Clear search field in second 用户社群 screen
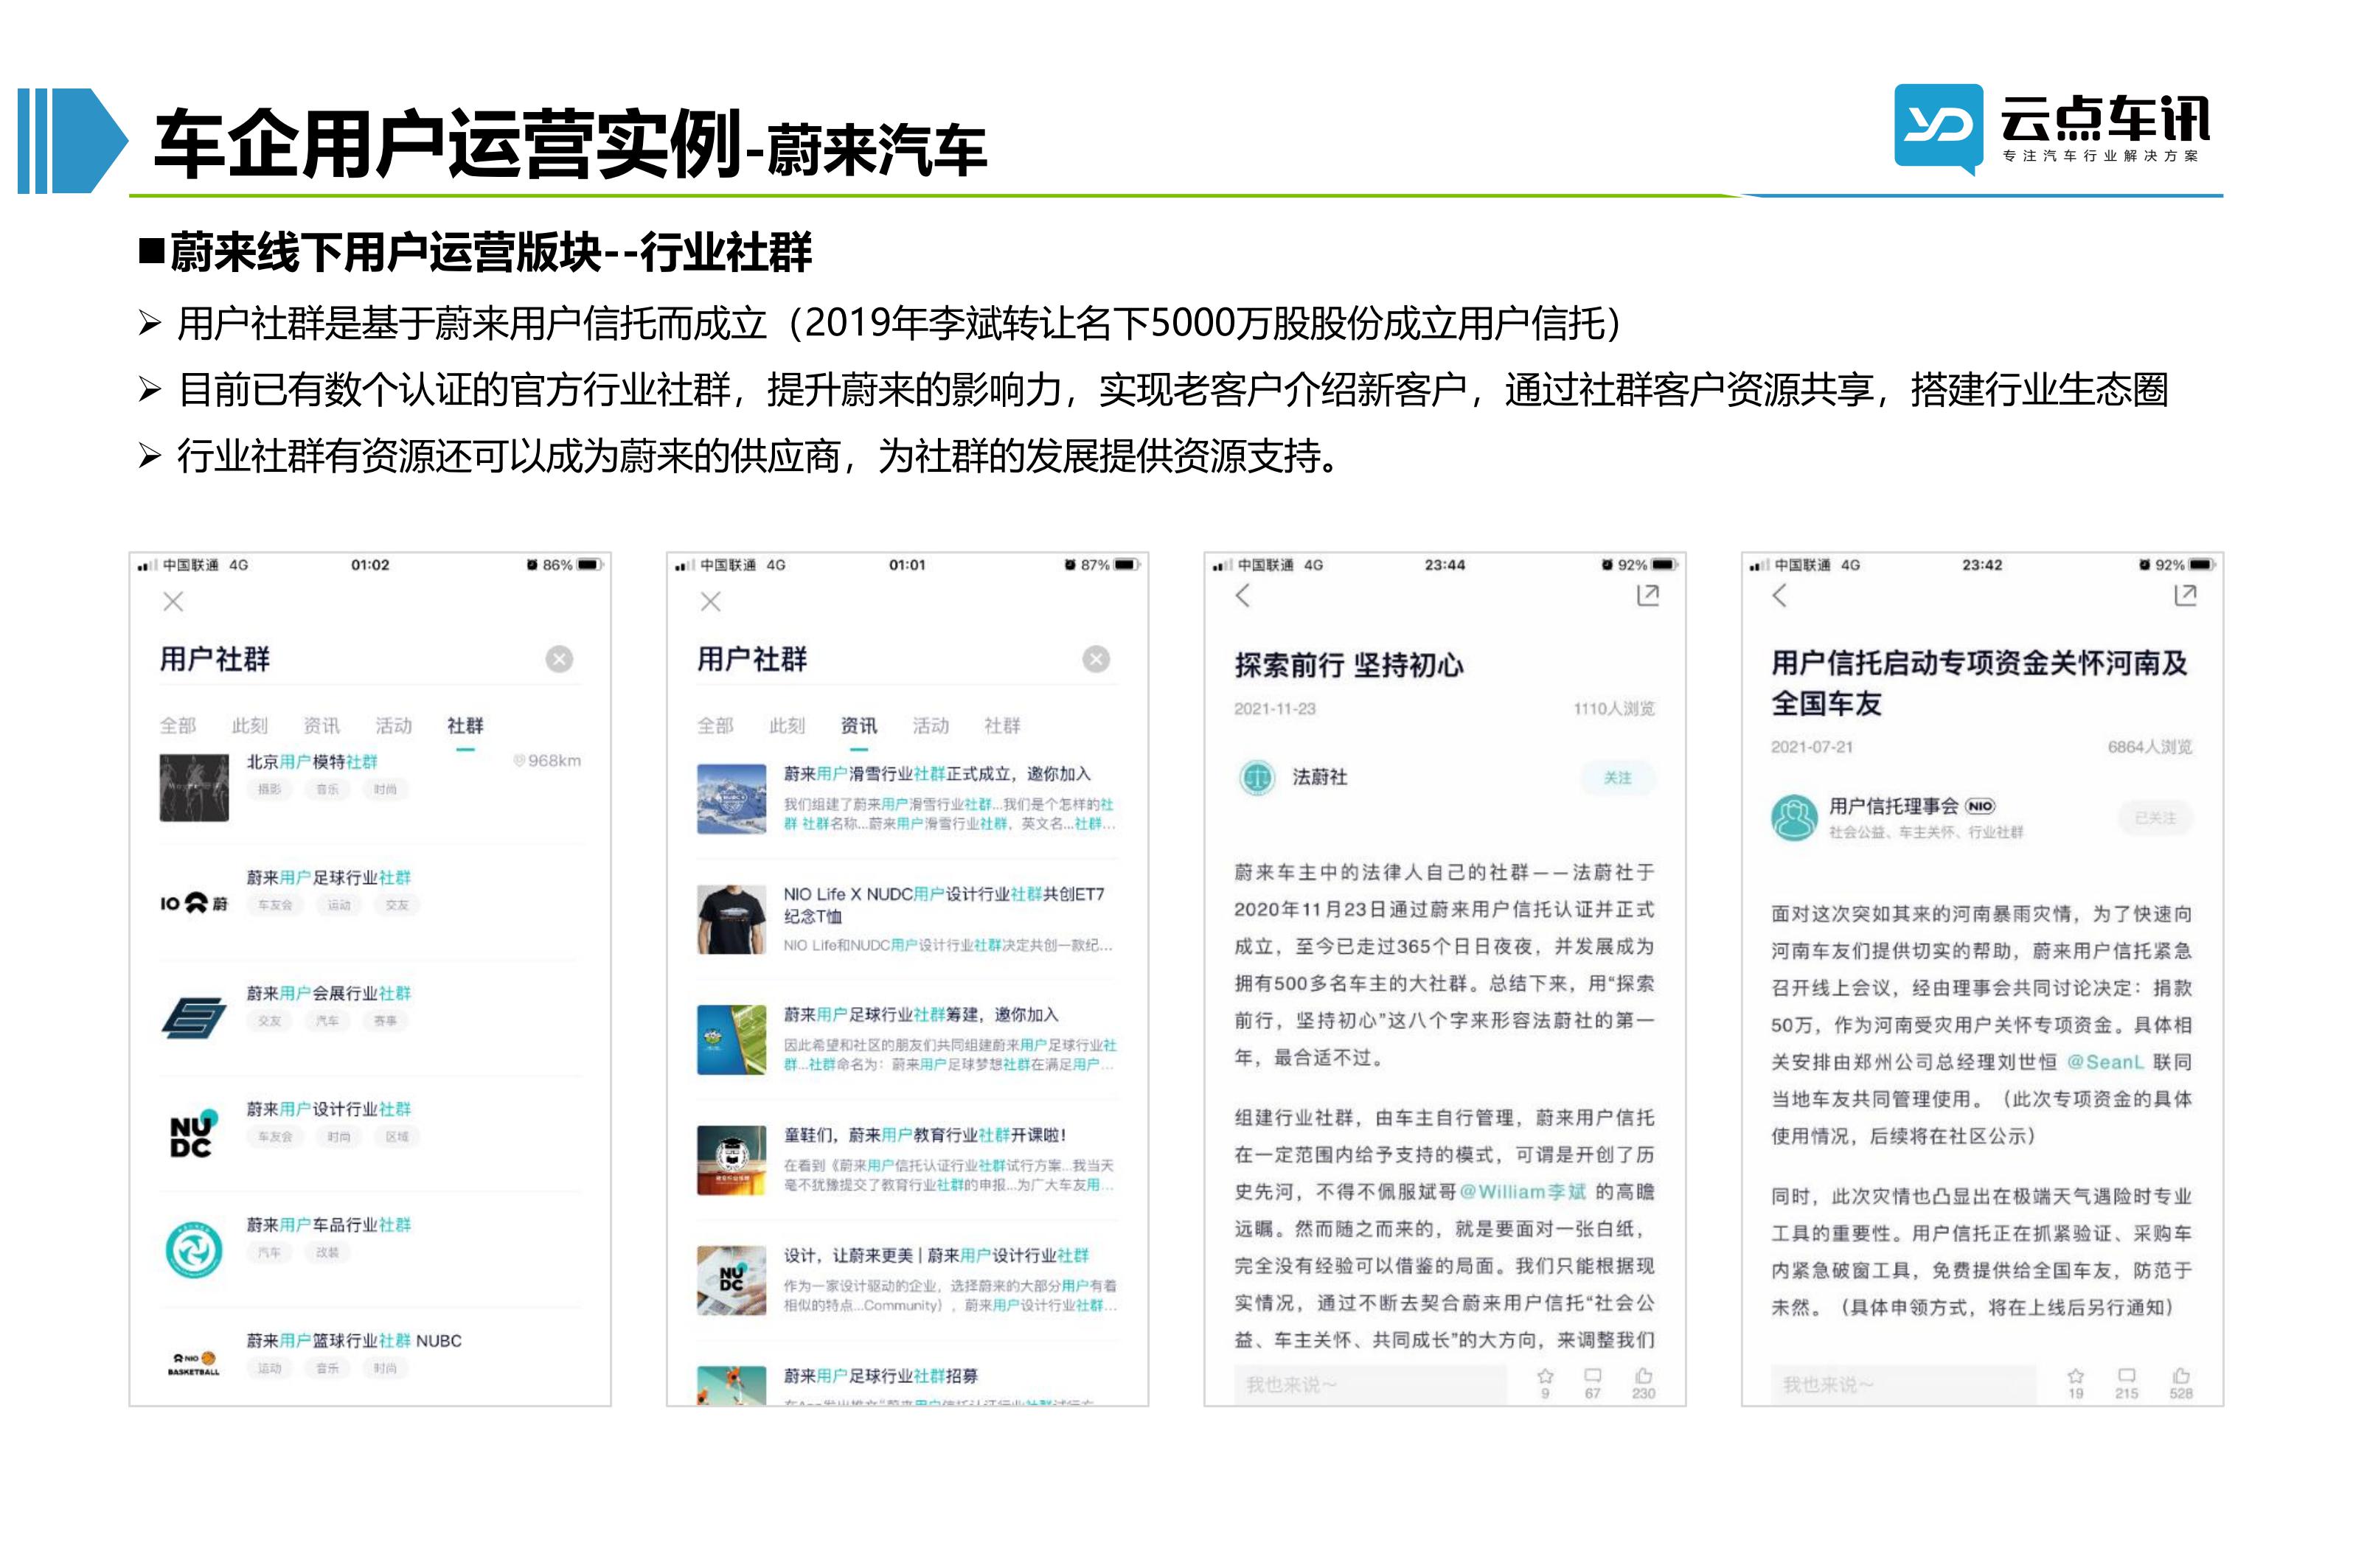This screenshot has height=1568, width=2353. coord(1096,659)
